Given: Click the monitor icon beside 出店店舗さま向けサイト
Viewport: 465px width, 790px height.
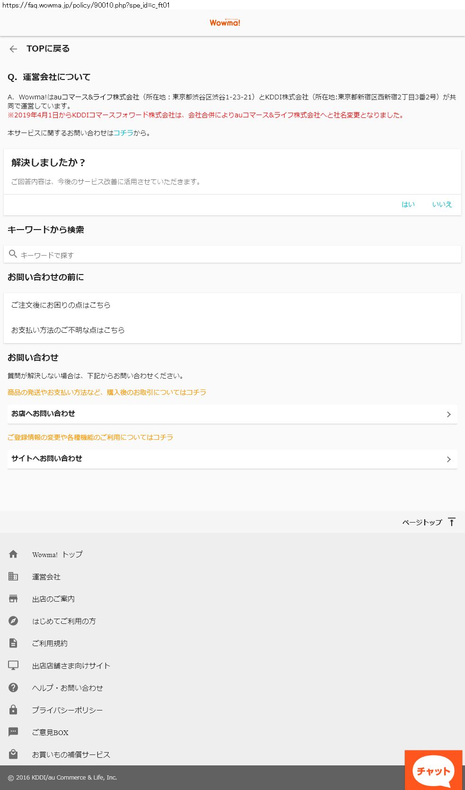Looking at the screenshot, I should (x=13, y=665).
